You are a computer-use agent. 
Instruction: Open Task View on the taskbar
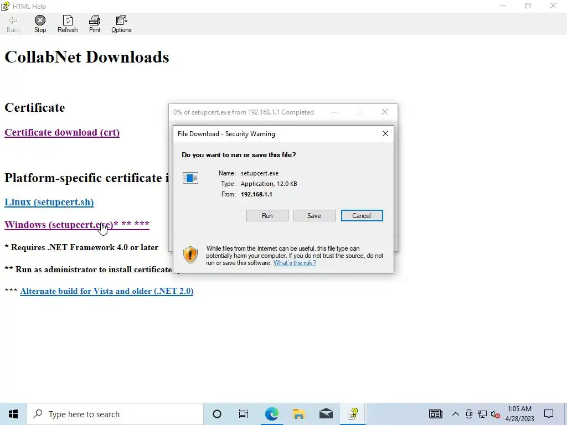pos(244,414)
